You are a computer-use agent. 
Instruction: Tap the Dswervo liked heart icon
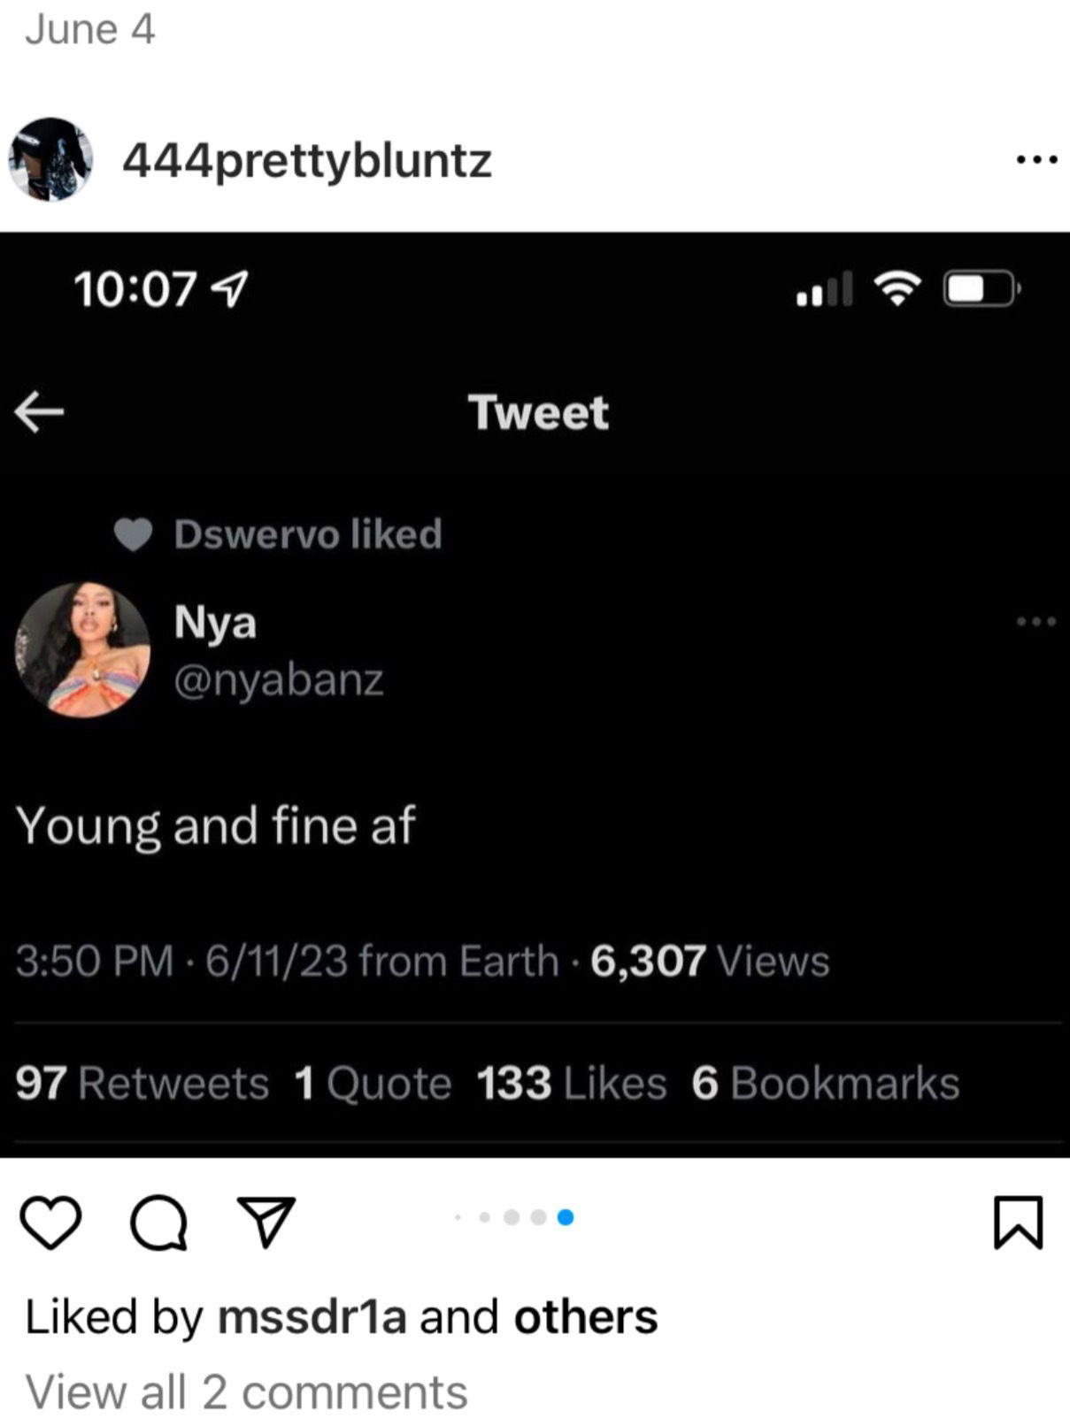click(134, 534)
